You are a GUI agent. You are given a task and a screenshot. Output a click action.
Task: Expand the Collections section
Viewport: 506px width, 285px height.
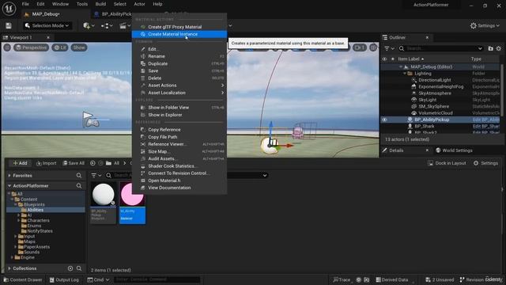[x=9, y=268]
